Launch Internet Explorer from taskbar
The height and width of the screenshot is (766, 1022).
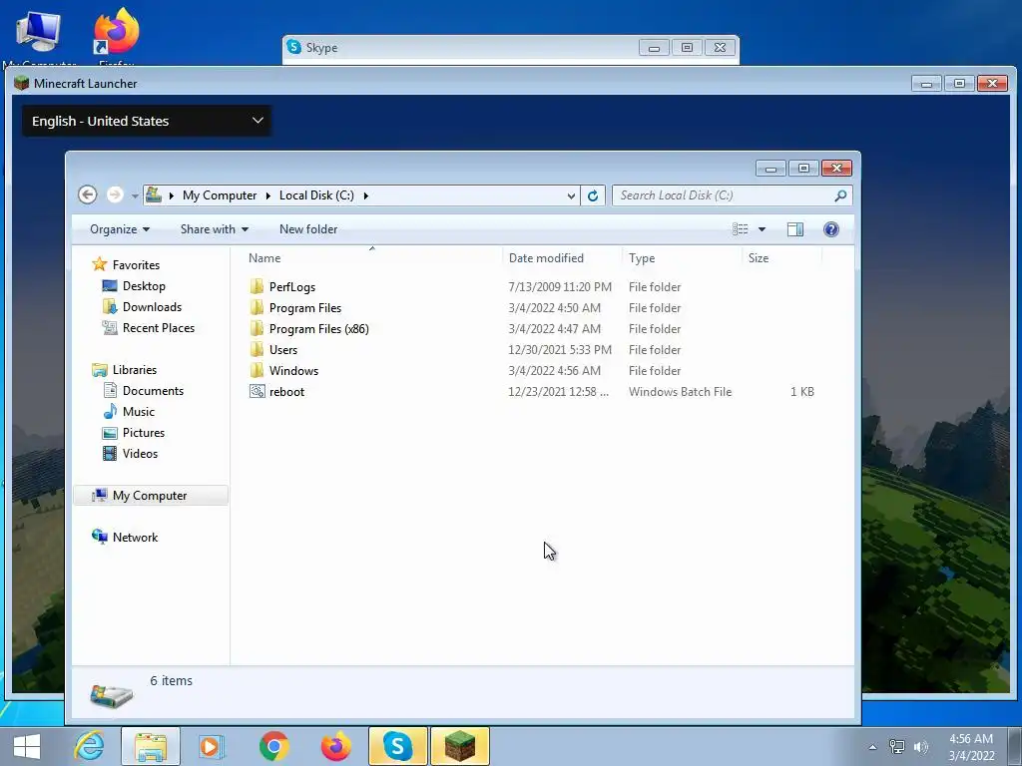pos(89,746)
